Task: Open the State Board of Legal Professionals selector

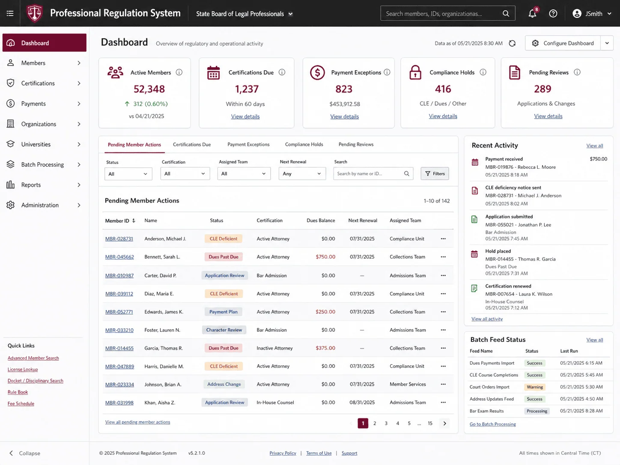Action: coord(244,14)
